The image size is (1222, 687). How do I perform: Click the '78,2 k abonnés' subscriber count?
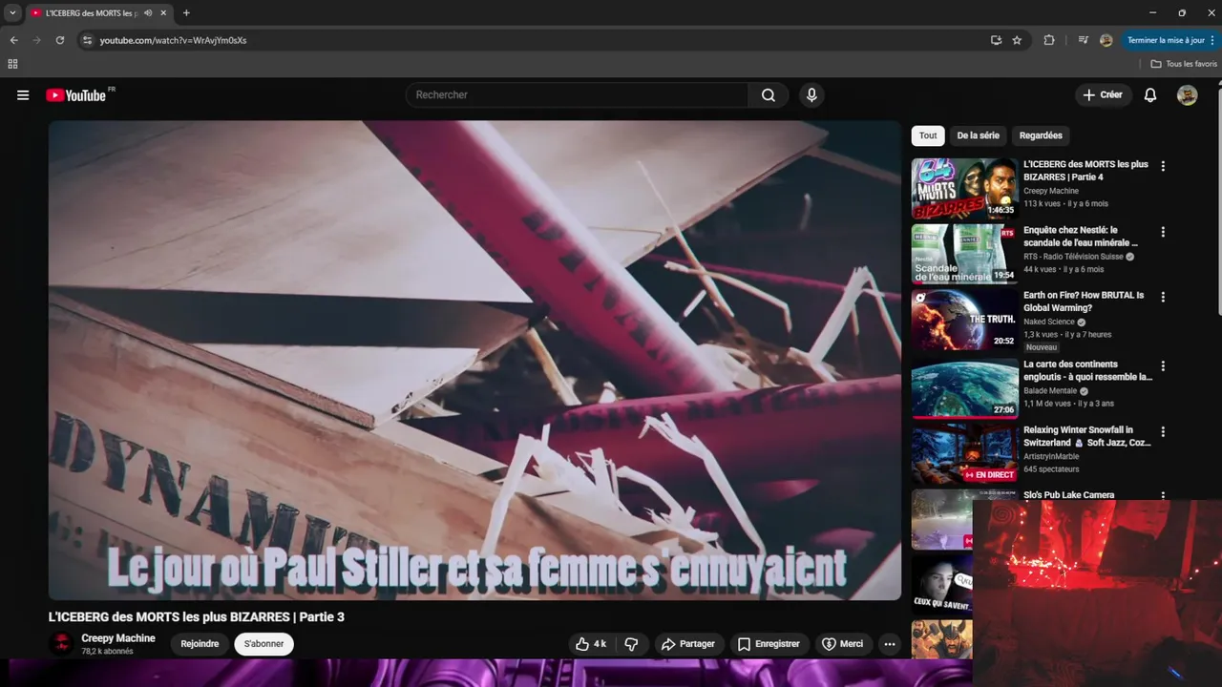107,652
